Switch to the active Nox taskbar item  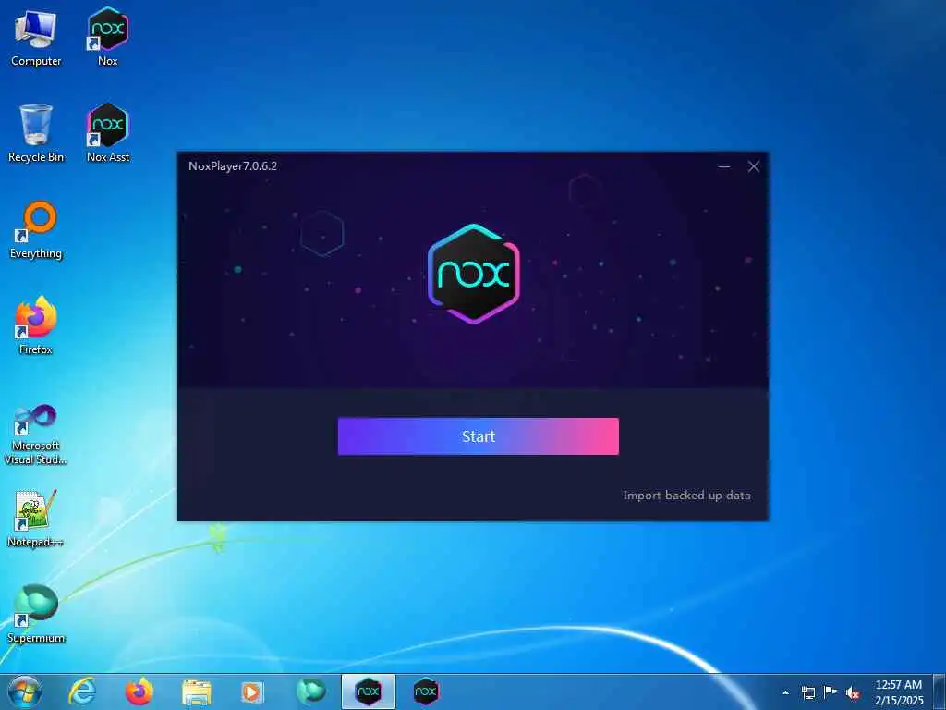(369, 692)
